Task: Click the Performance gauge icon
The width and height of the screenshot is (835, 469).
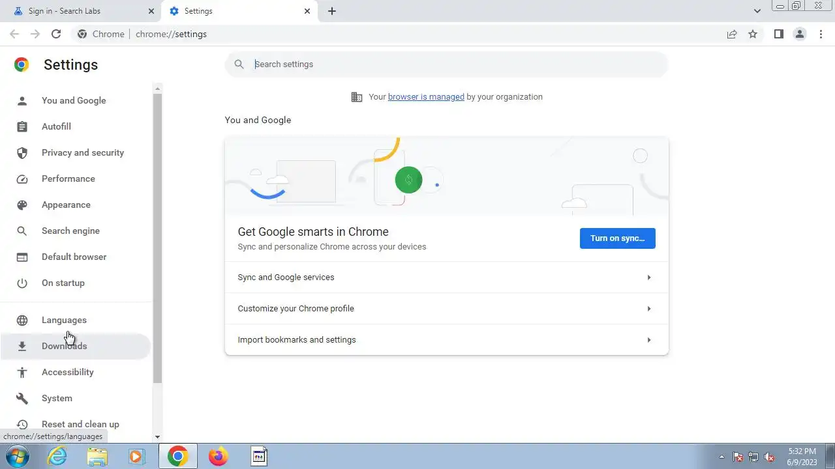Action: pyautogui.click(x=22, y=178)
